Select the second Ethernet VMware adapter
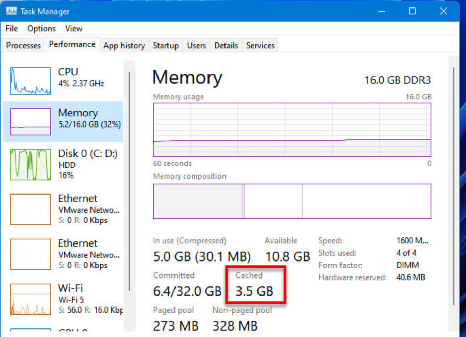 63,254
